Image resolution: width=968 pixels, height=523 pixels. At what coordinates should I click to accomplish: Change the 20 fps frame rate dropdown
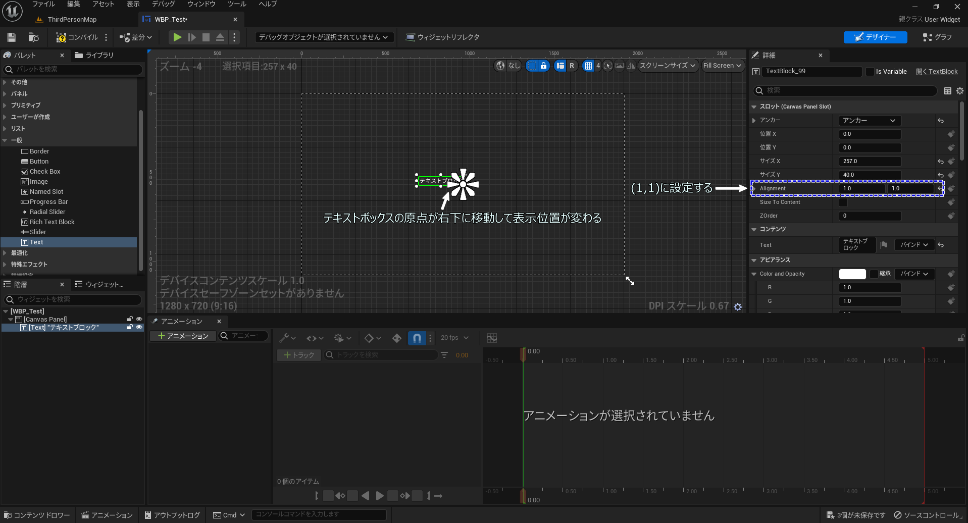click(453, 338)
